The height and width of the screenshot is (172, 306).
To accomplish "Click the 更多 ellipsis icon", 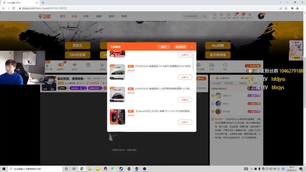I will (x=225, y=65).
